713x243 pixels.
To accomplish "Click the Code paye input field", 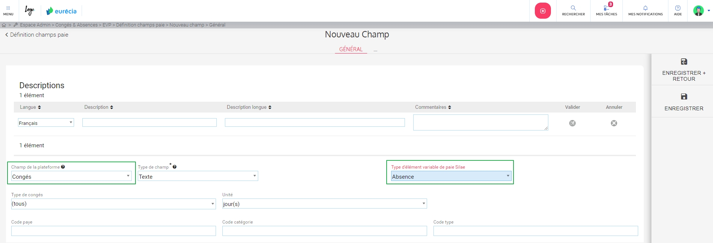I will coord(113,231).
